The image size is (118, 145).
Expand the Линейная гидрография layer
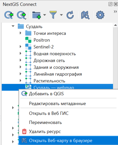click(21, 74)
